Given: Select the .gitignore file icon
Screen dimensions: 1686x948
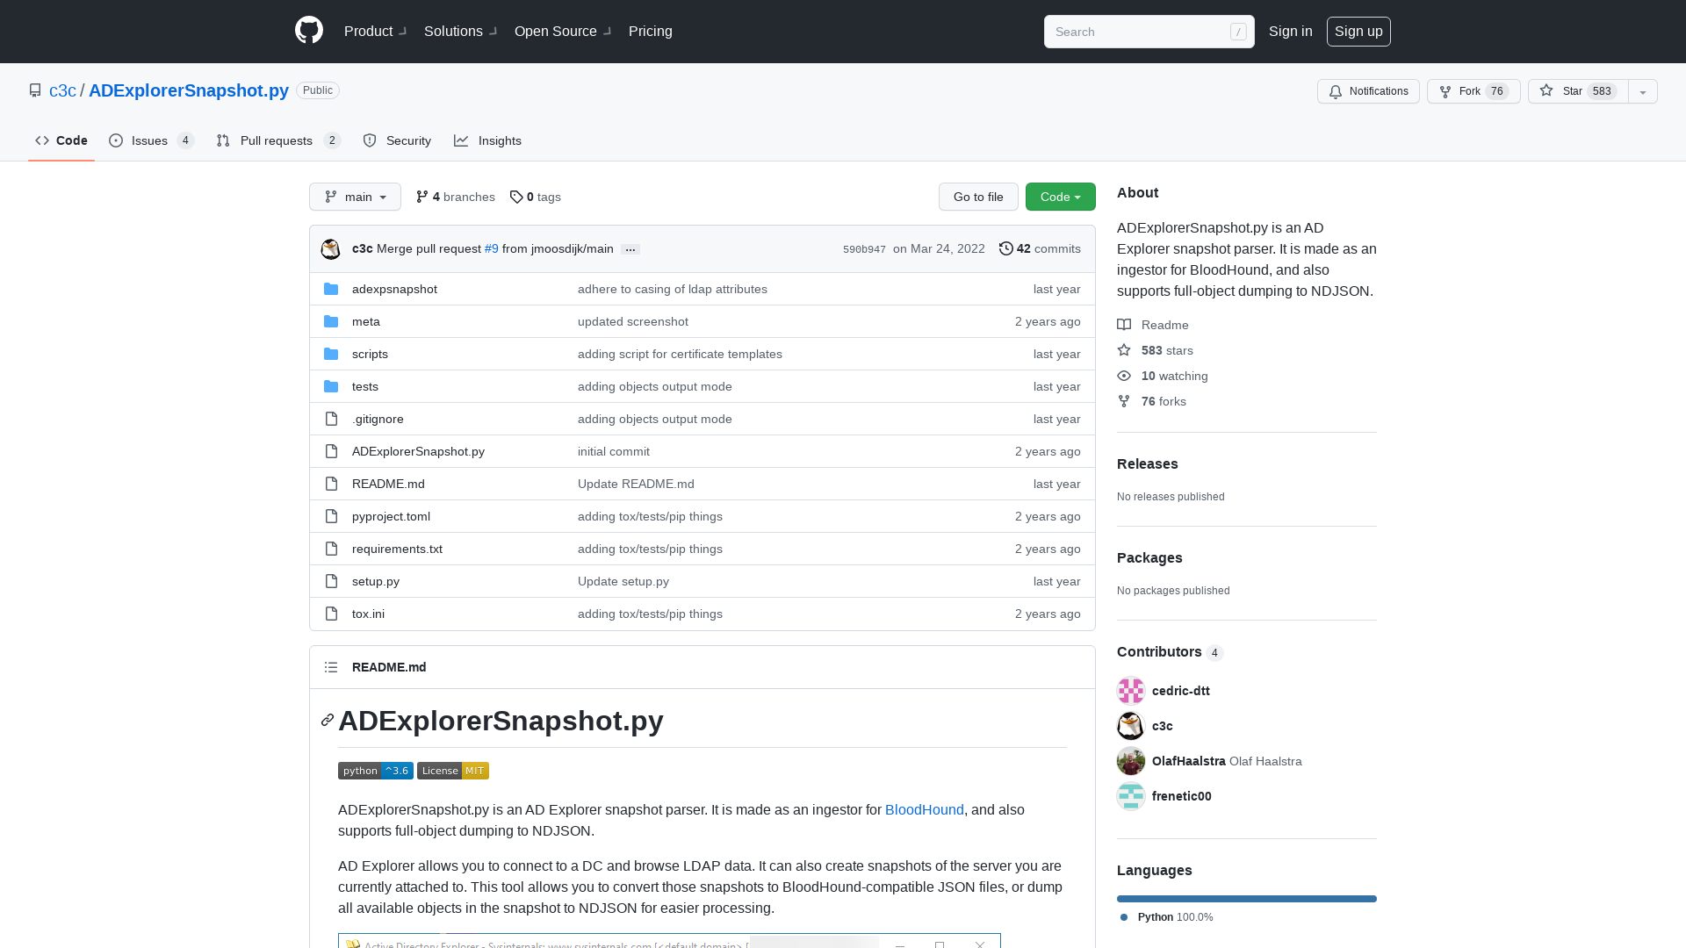Looking at the screenshot, I should [331, 419].
